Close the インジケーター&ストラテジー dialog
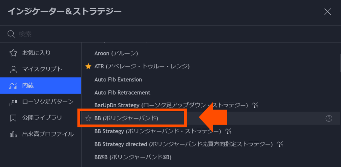The height and width of the screenshot is (167, 341). click(x=328, y=12)
